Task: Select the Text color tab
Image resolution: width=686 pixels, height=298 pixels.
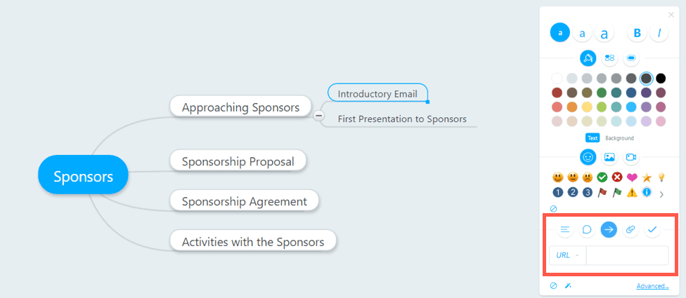Action: [x=593, y=138]
